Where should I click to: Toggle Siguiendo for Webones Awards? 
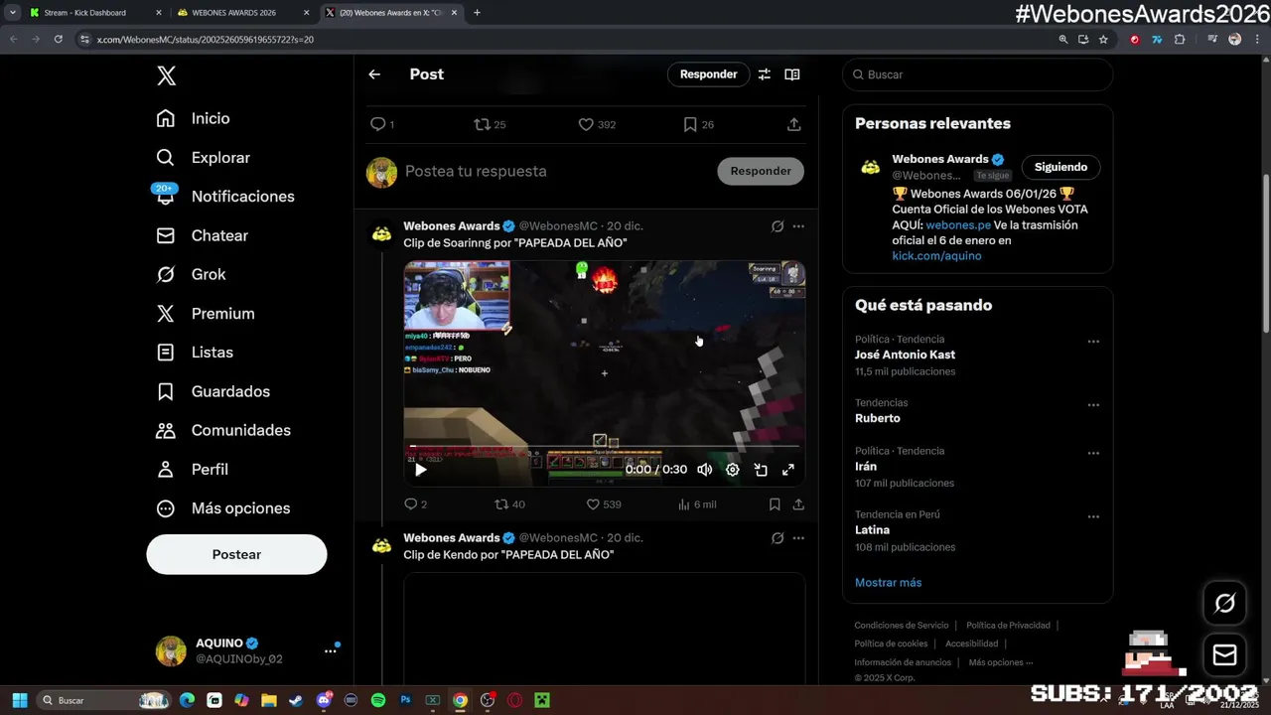[1060, 167]
